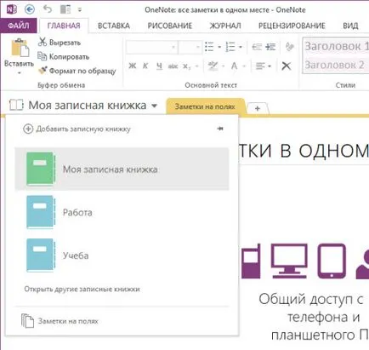Select Моя записная книжка in list
Image resolution: width=369 pixels, height=350 pixels.
pyautogui.click(x=122, y=169)
